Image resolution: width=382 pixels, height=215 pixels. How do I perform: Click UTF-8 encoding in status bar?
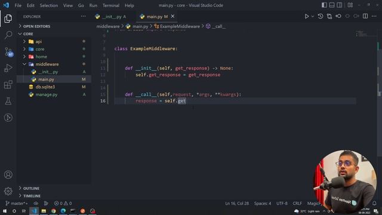coord(282,203)
